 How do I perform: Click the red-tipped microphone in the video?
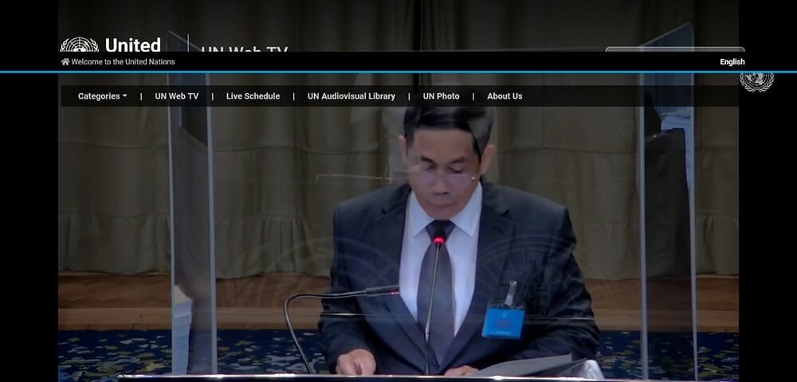(438, 237)
